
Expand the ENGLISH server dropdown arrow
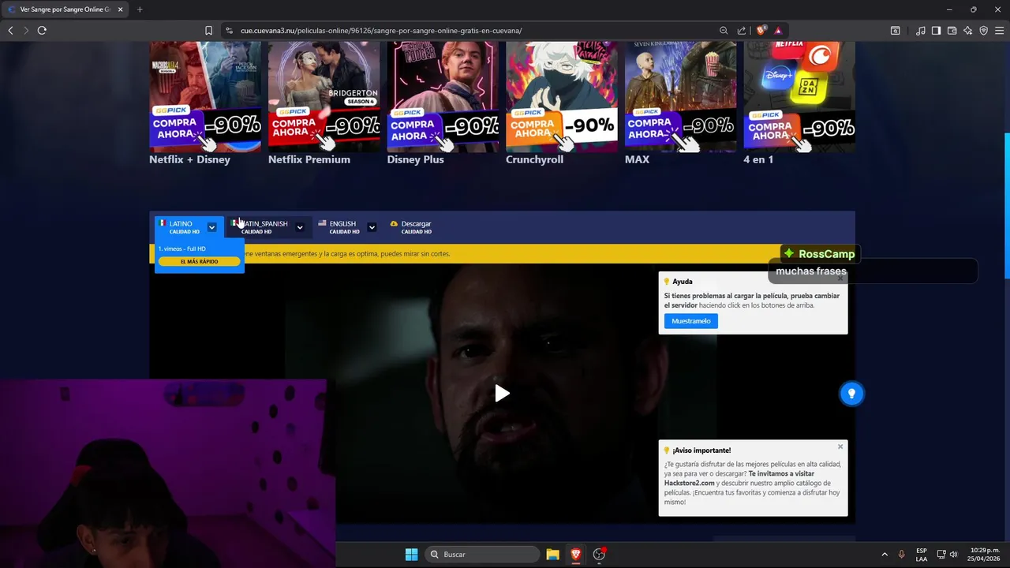pyautogui.click(x=372, y=227)
